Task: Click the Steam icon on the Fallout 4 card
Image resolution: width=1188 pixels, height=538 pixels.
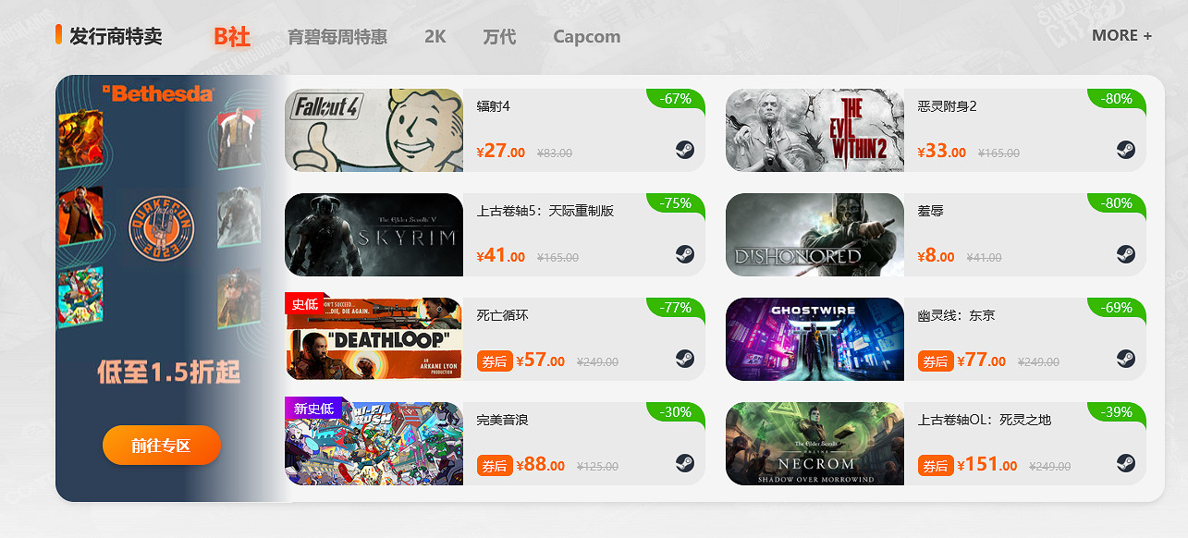Action: point(684,150)
